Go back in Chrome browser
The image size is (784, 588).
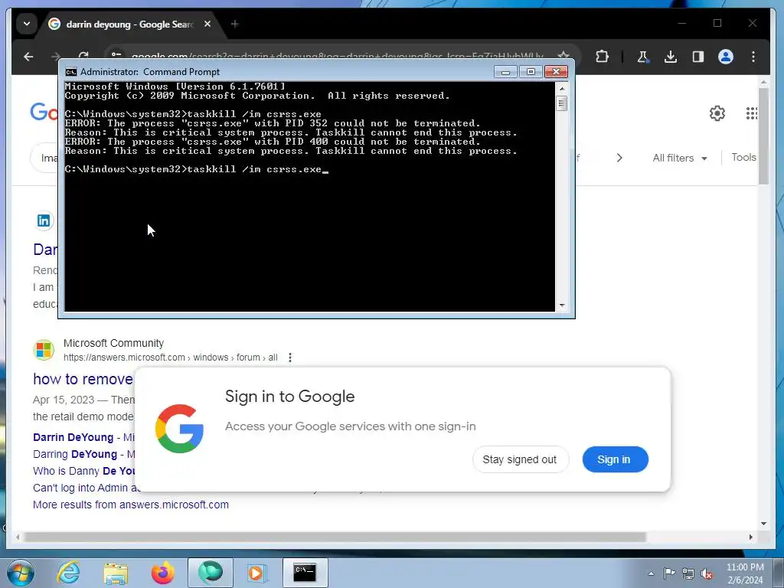click(28, 57)
